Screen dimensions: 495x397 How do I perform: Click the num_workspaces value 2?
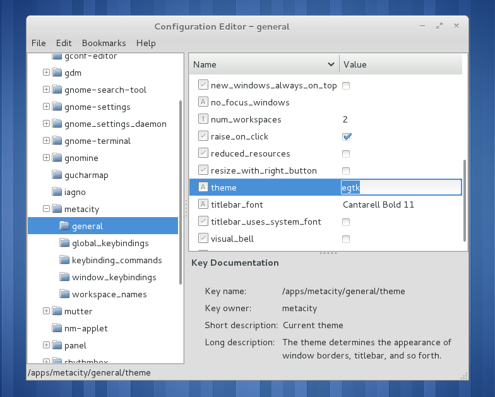345,119
